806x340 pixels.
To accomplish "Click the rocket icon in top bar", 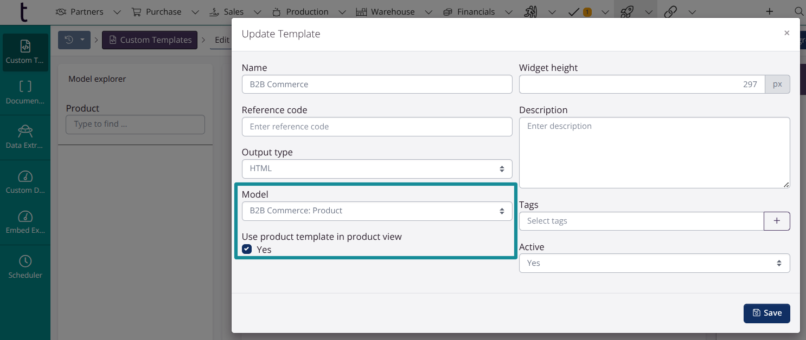I will click(x=628, y=12).
